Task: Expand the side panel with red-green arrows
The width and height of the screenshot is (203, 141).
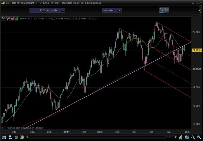Action: pyautogui.click(x=200, y=10)
